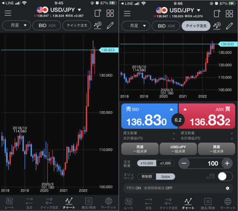Open 建玉/照会 tab on right screen
Viewport: 238px width, 211px height.
click(208, 204)
